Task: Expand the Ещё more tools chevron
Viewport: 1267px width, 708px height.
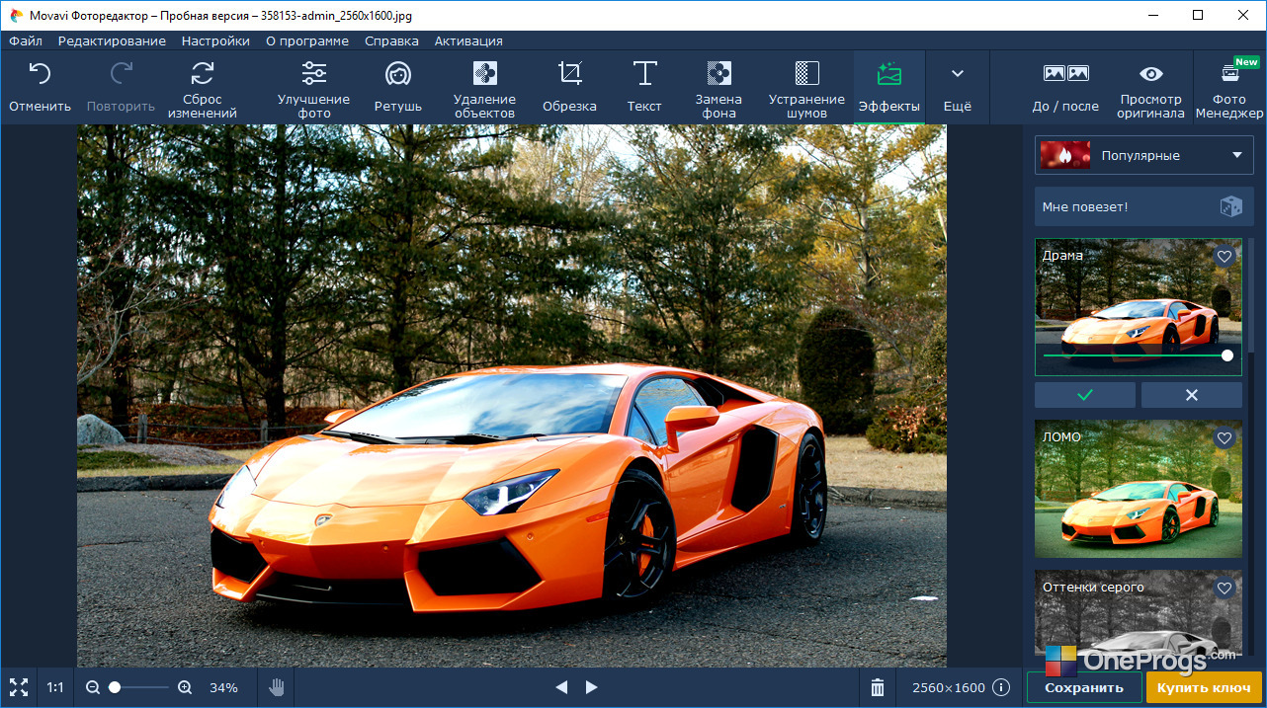Action: tap(957, 87)
